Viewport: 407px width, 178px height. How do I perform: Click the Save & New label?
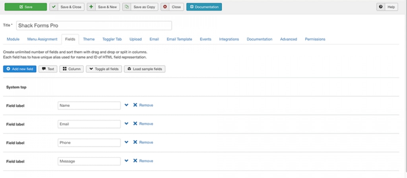[x=107, y=7]
